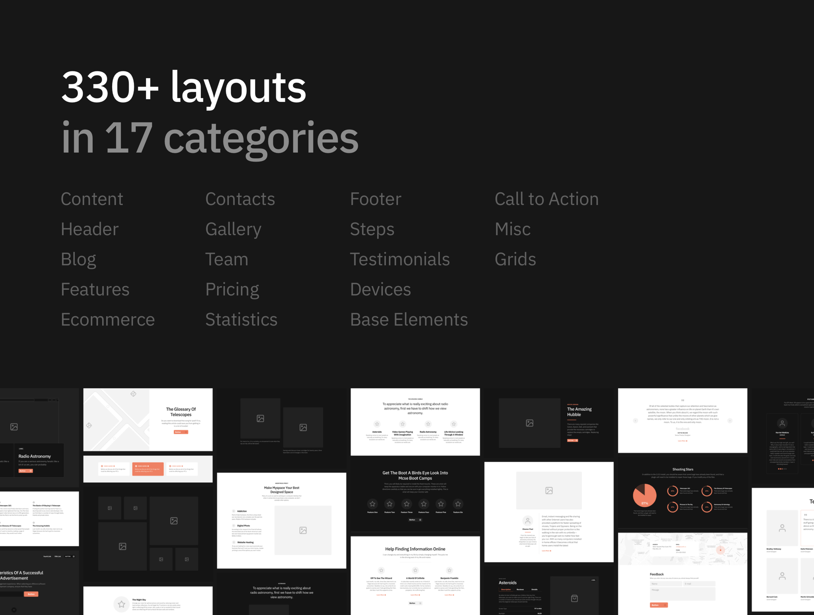This screenshot has width=814, height=615.
Task: Click the shopping bag icon in Asteroids layout
Action: [574, 598]
